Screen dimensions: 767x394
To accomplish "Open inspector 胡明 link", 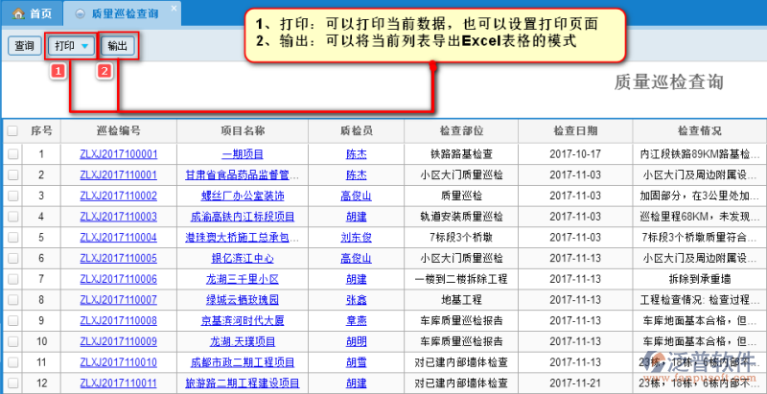I will pos(356,341).
